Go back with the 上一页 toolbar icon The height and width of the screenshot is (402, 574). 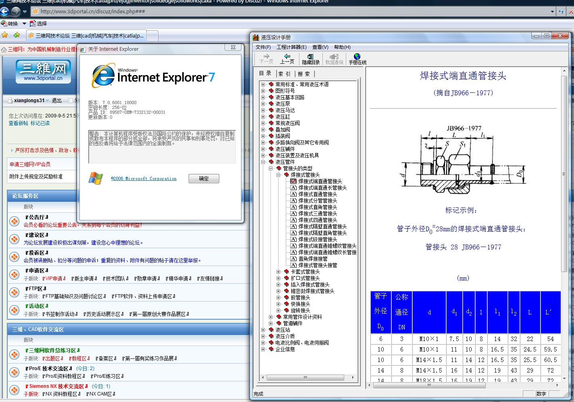coord(287,59)
